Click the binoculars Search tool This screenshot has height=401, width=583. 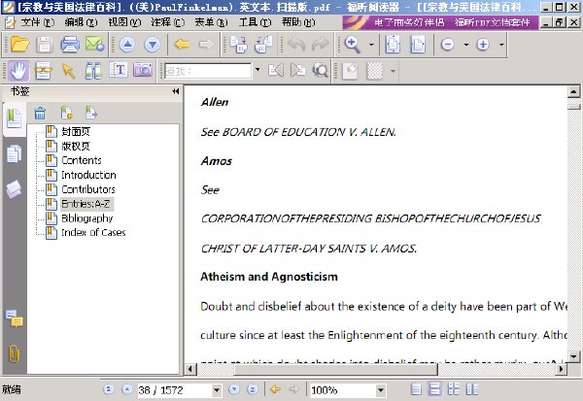click(93, 70)
